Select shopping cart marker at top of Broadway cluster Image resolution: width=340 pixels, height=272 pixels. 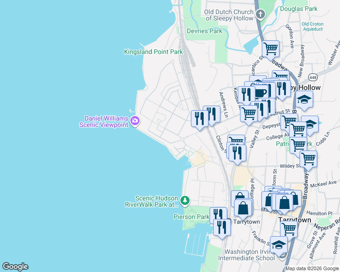pos(280,75)
